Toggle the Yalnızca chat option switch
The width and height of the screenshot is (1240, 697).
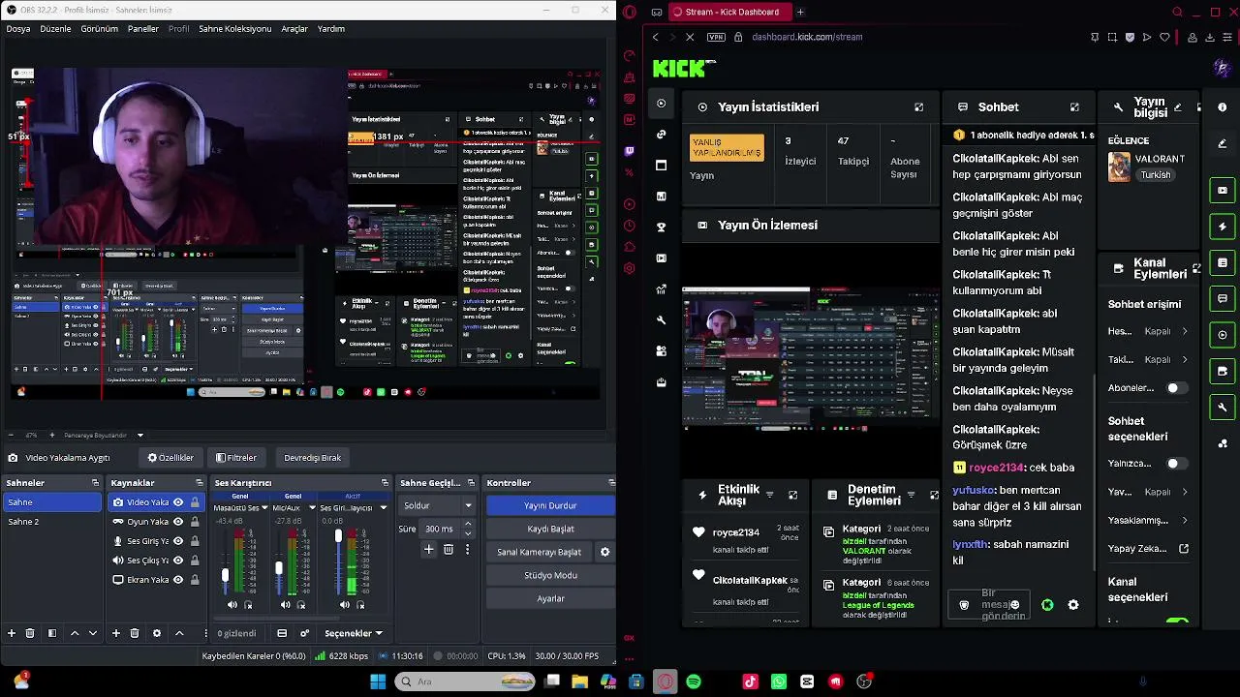[1176, 464]
